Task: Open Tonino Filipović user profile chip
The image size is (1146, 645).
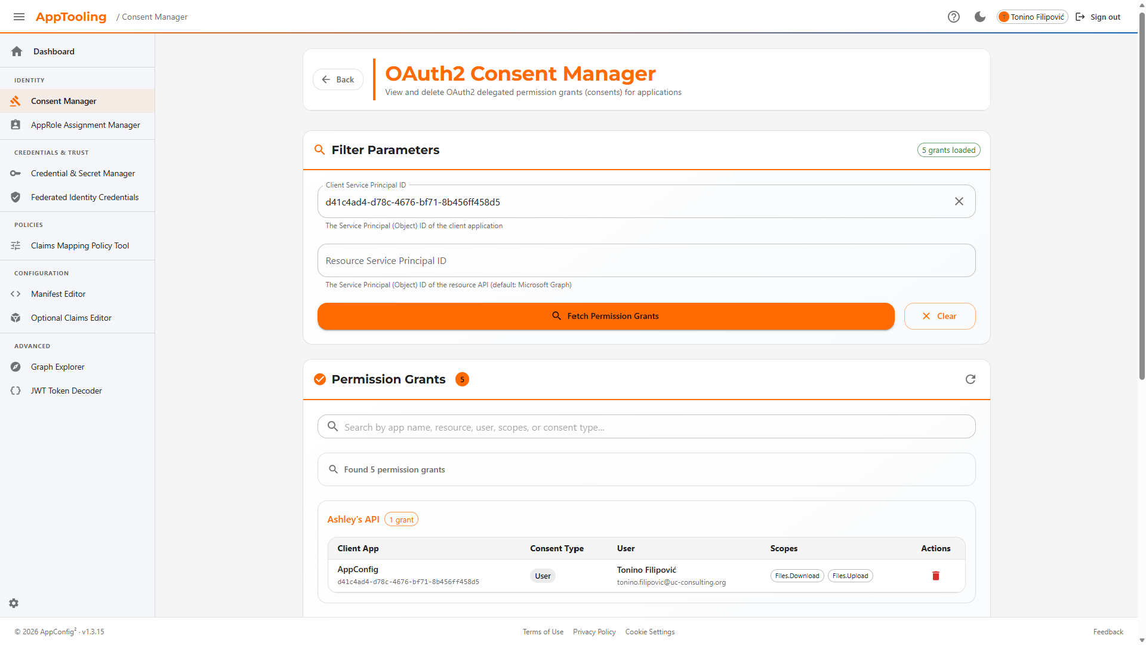Action: pos(1033,17)
